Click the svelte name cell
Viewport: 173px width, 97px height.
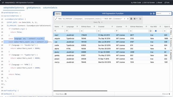[x=57, y=45]
